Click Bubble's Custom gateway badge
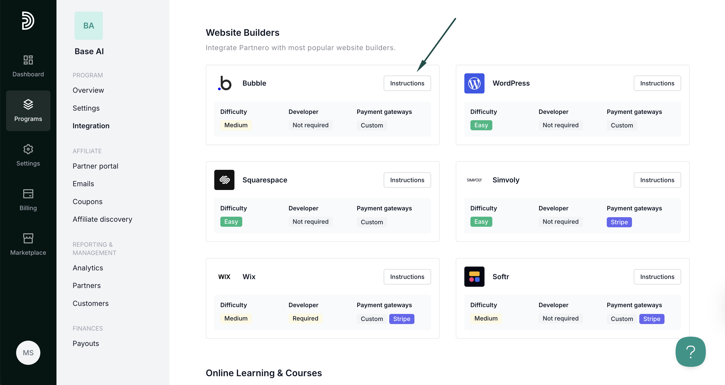This screenshot has width=725, height=385. click(x=372, y=125)
